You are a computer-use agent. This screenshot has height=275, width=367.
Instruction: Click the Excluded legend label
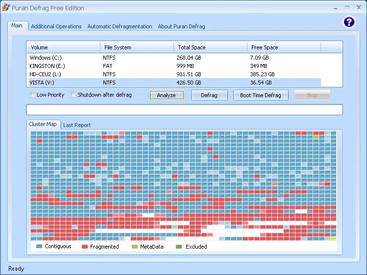[196, 247]
